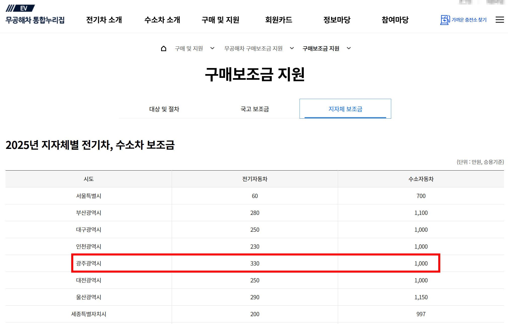The width and height of the screenshot is (508, 324).
Task: Open the 수소차 소개 menu
Action: pos(162,20)
